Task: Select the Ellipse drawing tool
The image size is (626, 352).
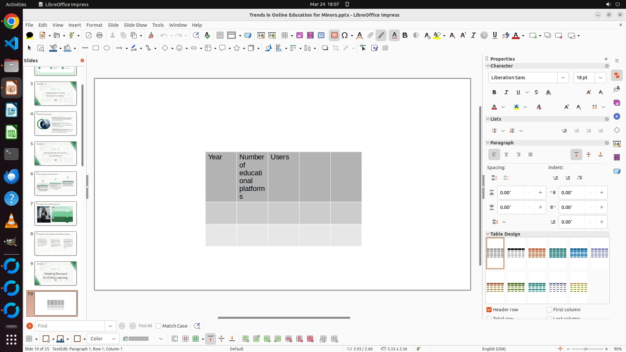Action: (x=107, y=48)
